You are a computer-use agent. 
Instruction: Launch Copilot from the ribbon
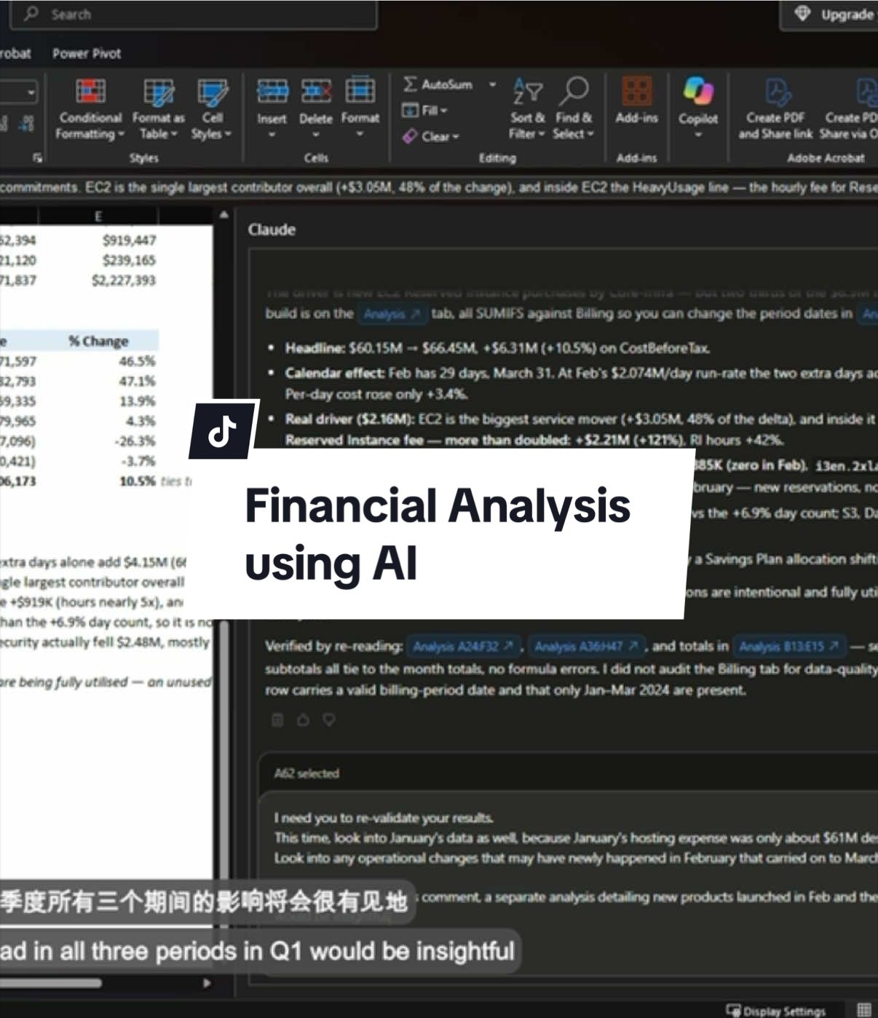(x=697, y=108)
